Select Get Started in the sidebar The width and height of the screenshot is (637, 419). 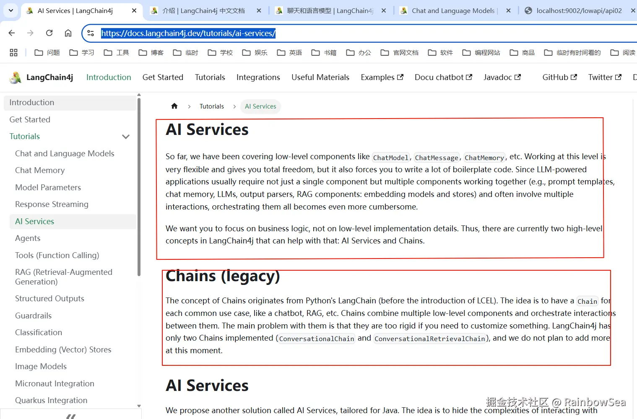[x=70, y=119]
